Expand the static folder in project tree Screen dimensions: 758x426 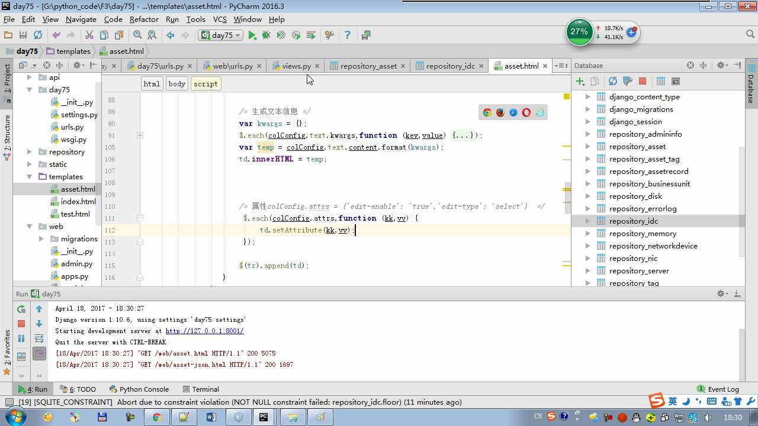[x=29, y=164]
